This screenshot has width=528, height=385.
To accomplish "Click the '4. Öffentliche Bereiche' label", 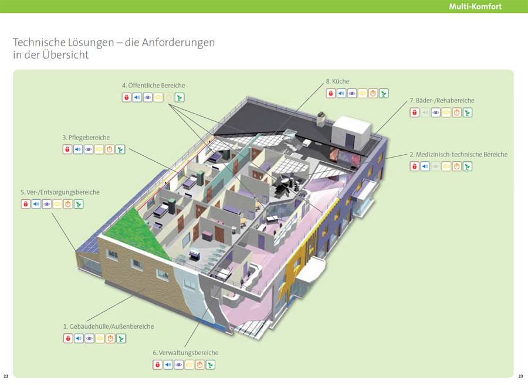I will click(153, 86).
